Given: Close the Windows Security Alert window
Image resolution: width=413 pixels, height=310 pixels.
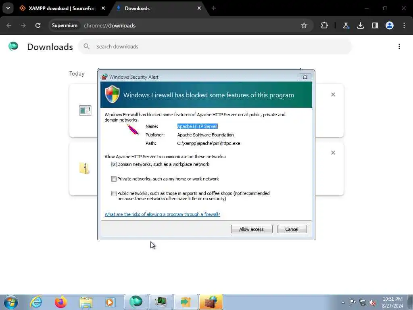Looking at the screenshot, I should pyautogui.click(x=305, y=77).
